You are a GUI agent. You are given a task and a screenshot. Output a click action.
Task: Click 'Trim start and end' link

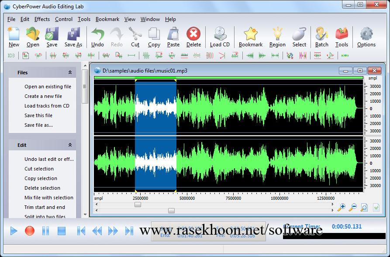tap(45, 207)
